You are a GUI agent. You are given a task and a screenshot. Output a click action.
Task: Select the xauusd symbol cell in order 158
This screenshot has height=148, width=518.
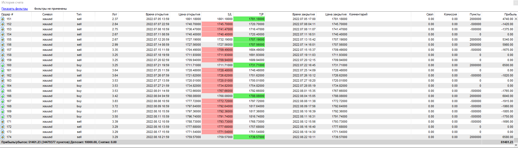point(47,55)
